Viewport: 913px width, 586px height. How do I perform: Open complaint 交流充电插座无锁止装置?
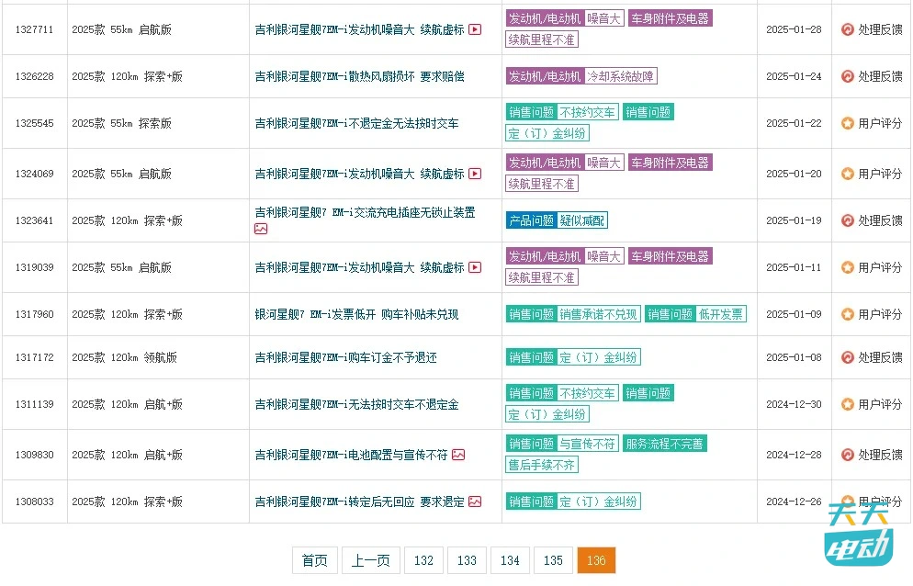(x=365, y=212)
